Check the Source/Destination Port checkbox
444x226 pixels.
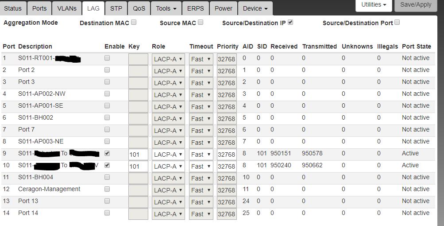(x=397, y=22)
